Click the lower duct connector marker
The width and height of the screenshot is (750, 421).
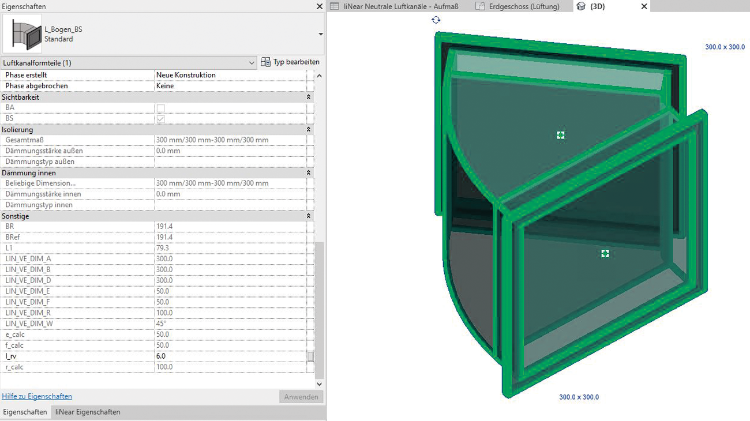[605, 254]
